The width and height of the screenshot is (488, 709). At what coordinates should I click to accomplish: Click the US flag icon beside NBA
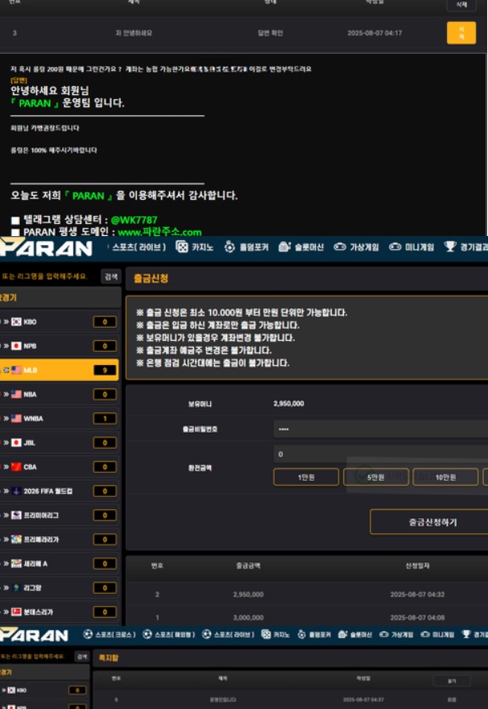point(16,394)
